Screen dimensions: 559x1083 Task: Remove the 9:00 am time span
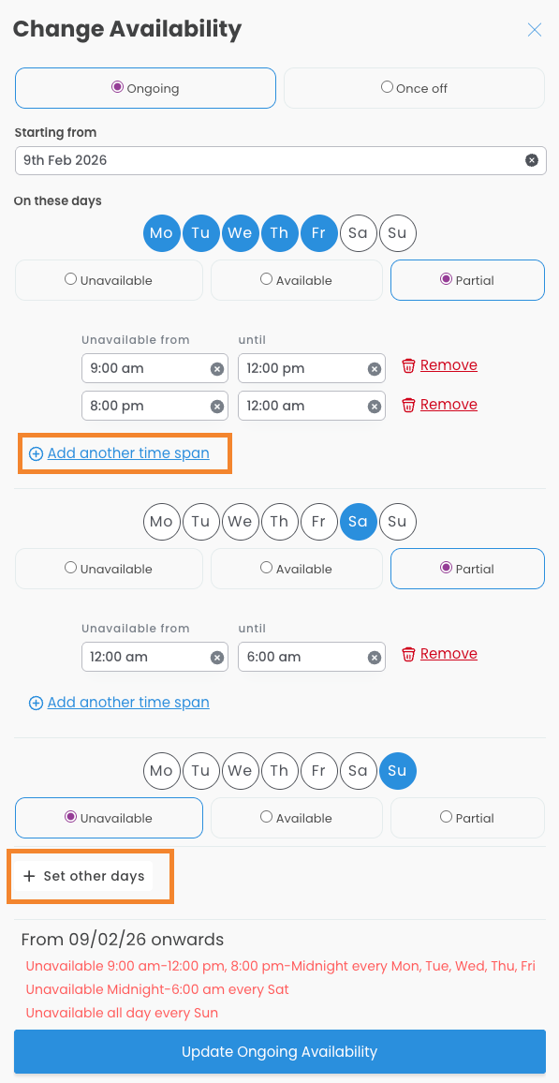point(439,365)
